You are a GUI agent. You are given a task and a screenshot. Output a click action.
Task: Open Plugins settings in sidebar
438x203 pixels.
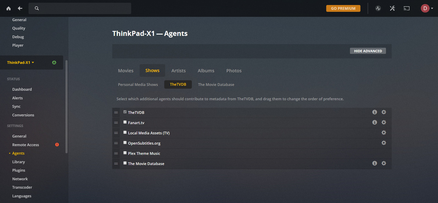pos(19,170)
